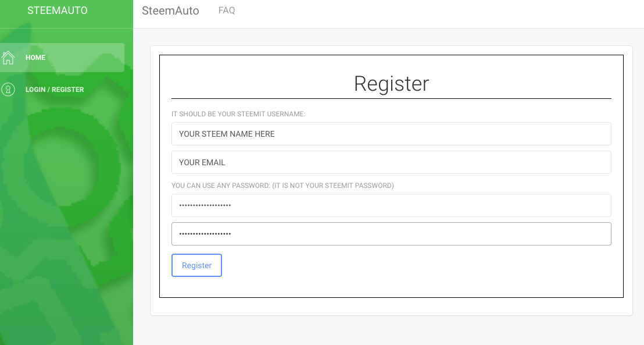
Task: Focus the YOUR STEEM NAME HERE field
Action: tap(391, 134)
